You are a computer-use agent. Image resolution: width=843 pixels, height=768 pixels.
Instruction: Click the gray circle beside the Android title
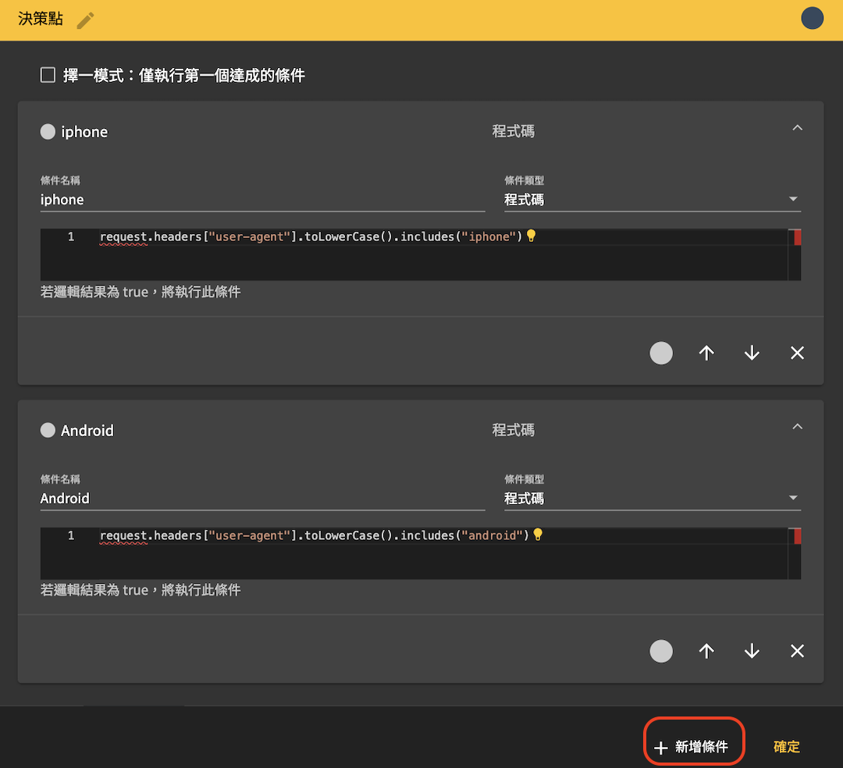[48, 430]
